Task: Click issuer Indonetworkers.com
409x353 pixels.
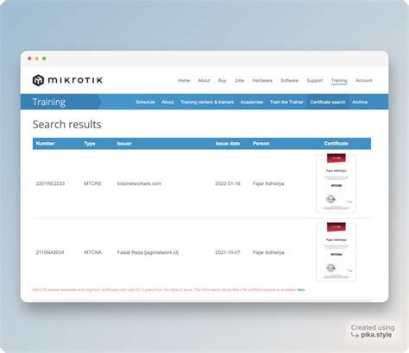Action: click(x=139, y=183)
